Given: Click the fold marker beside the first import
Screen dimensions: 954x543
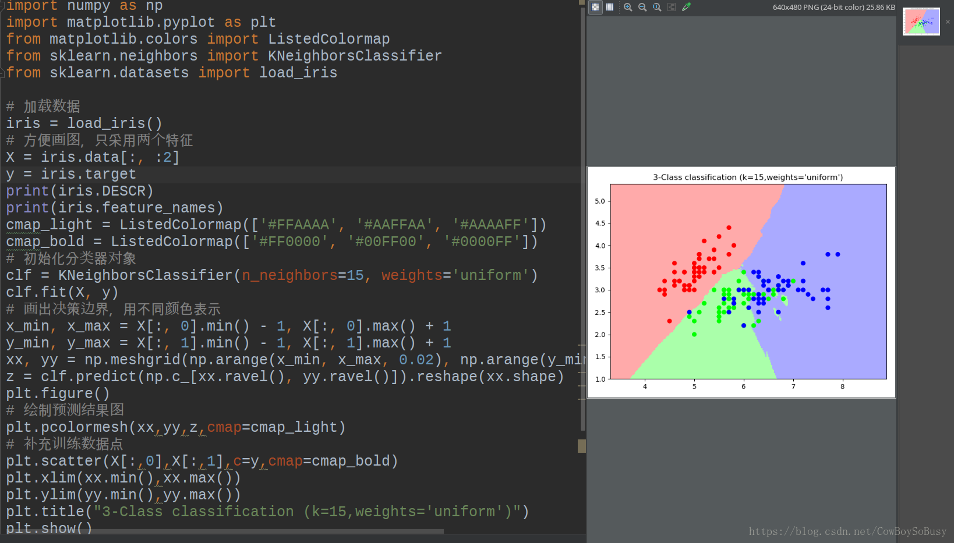Looking at the screenshot, I should click(x=2, y=5).
